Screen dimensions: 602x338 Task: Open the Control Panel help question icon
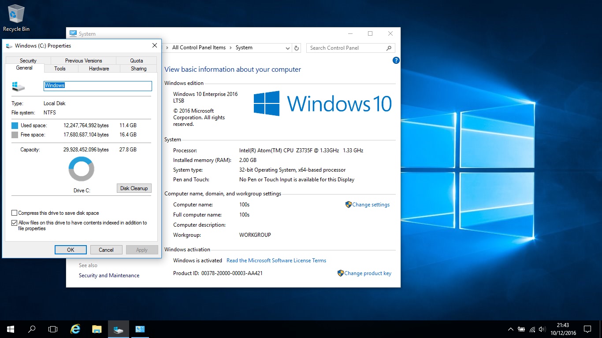[x=396, y=60]
